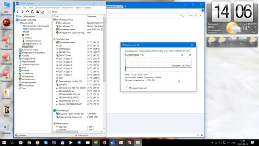This screenshot has height=146, width=259.
Task: Open the user icon in AIDA64 toolbar
Action: coord(38,12)
